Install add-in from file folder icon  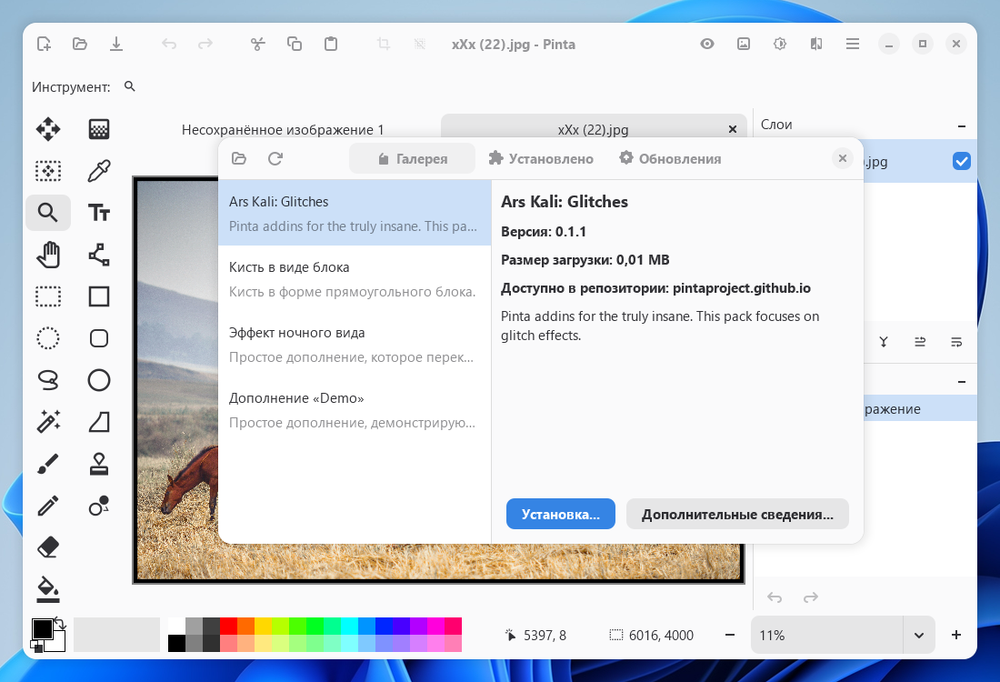click(x=239, y=158)
